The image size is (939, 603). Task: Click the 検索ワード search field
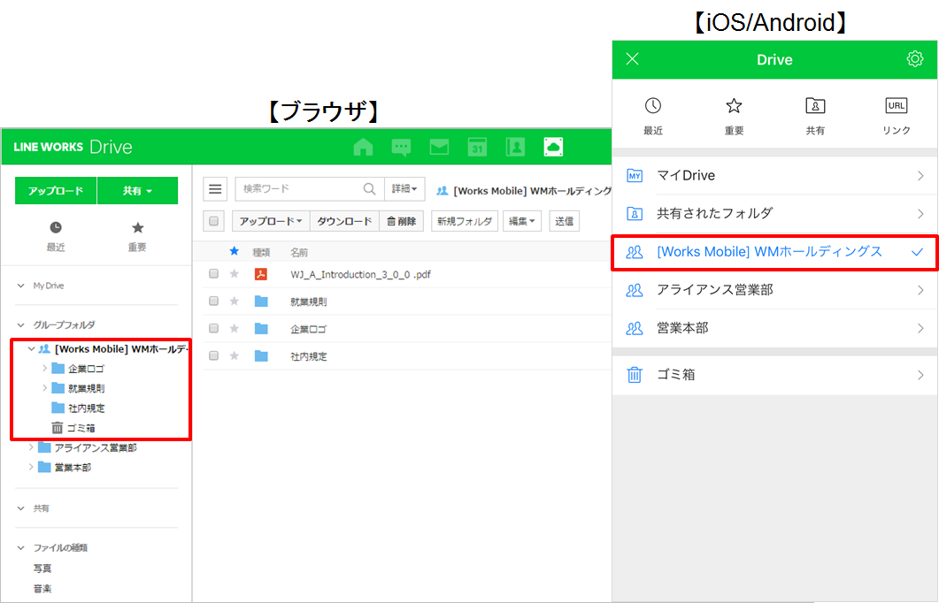299,189
